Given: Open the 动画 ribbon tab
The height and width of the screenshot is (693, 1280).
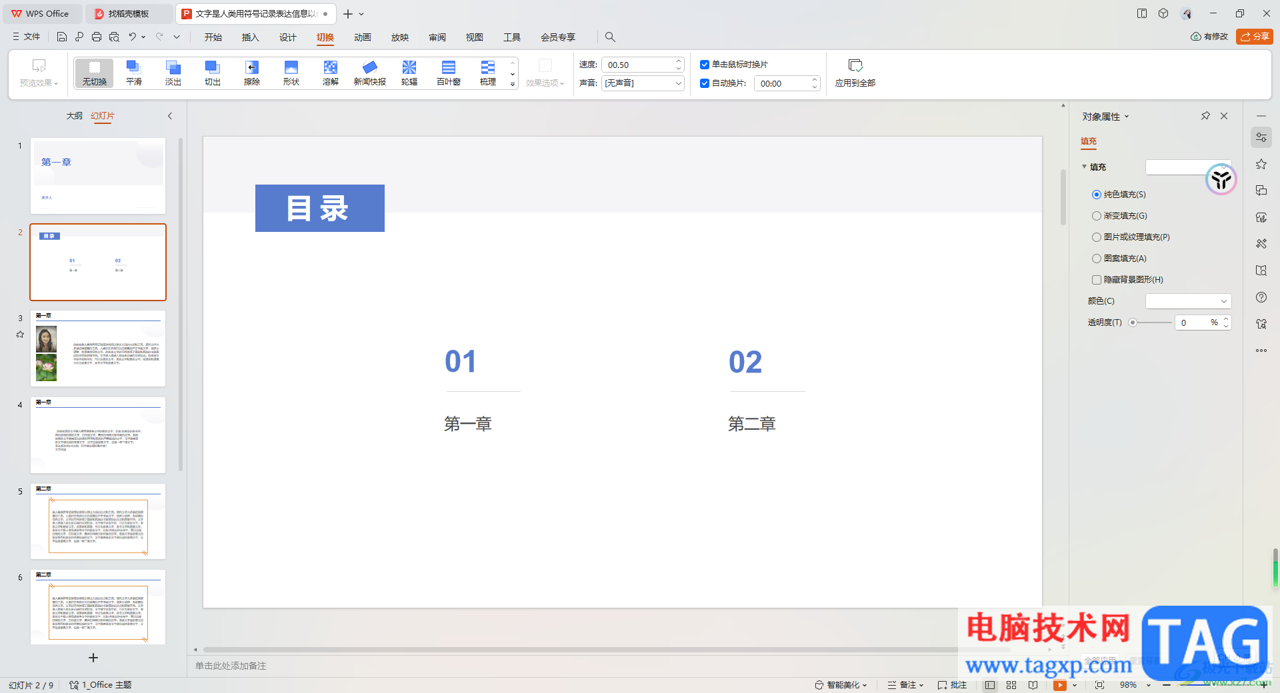Looking at the screenshot, I should (x=363, y=37).
